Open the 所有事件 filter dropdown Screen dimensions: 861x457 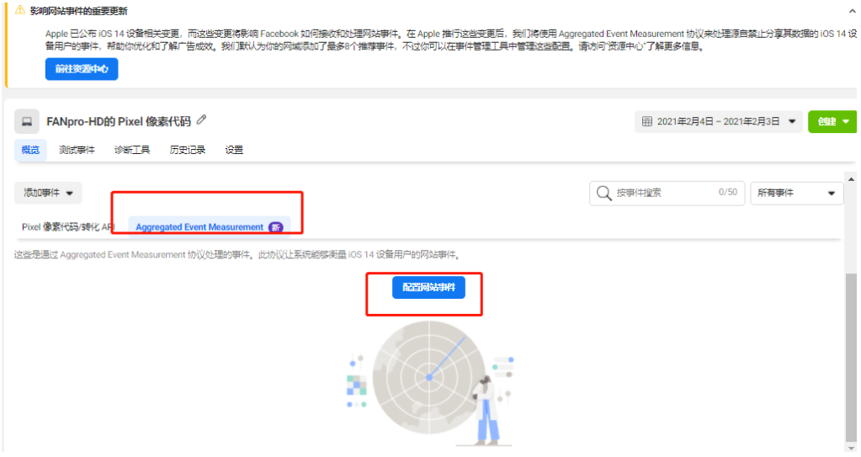(x=797, y=193)
